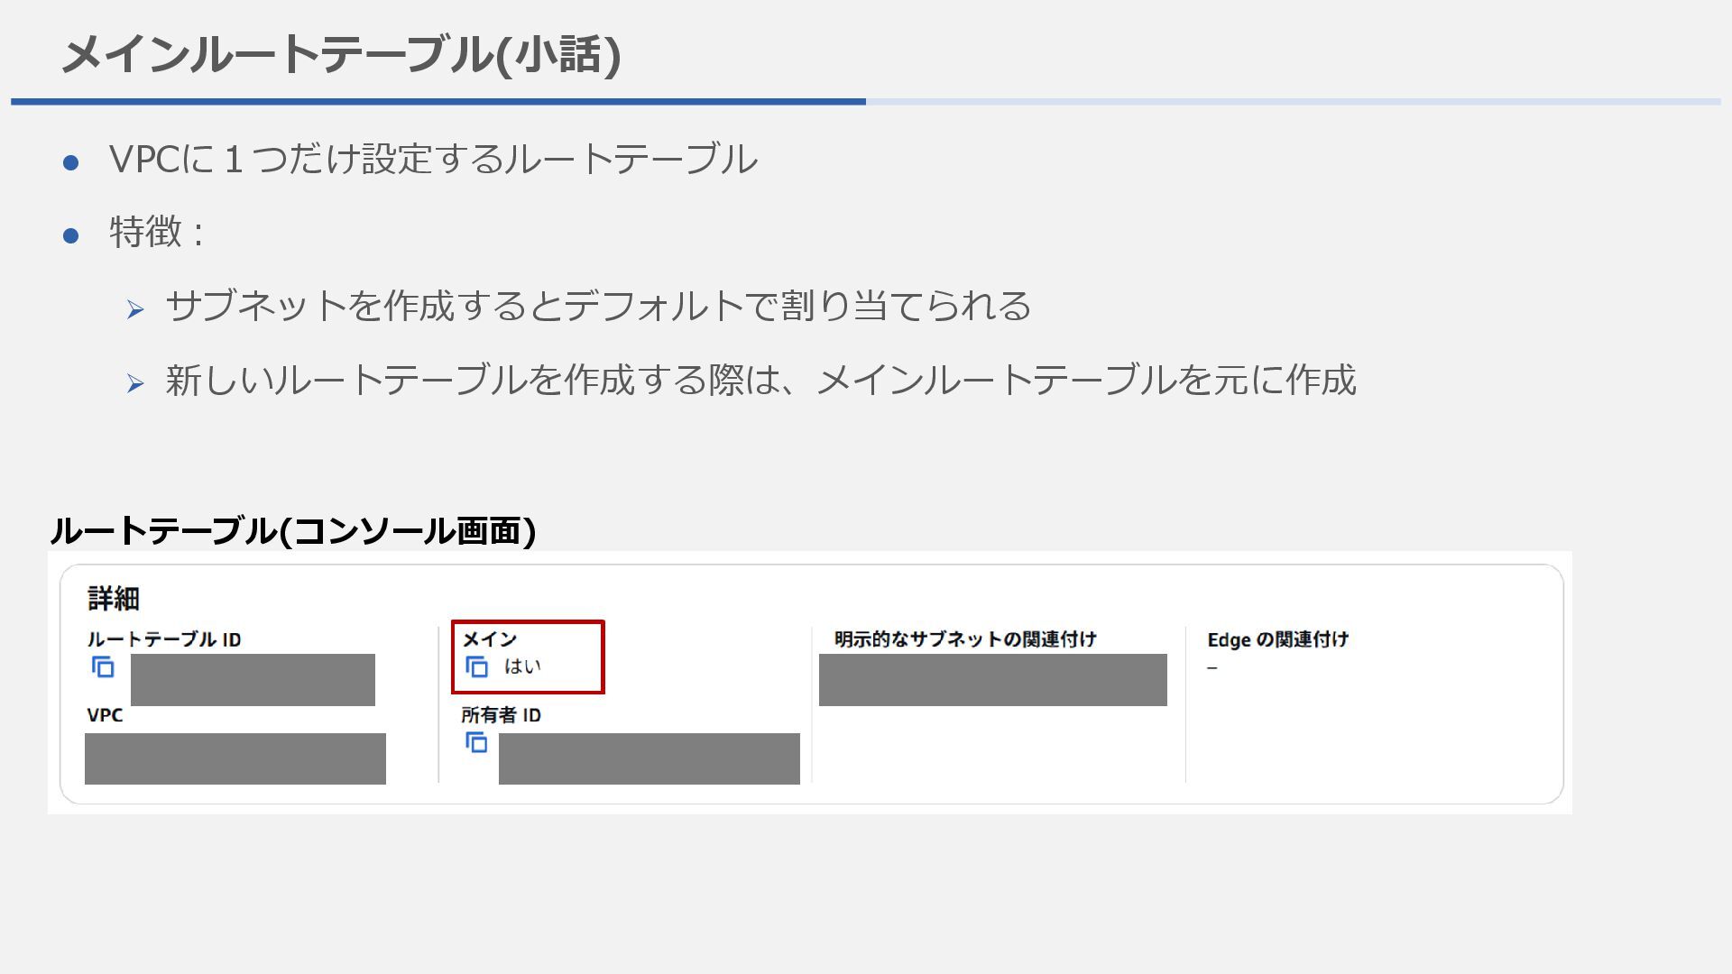The width and height of the screenshot is (1732, 974).
Task: Click the メイン field label
Action: (x=490, y=639)
